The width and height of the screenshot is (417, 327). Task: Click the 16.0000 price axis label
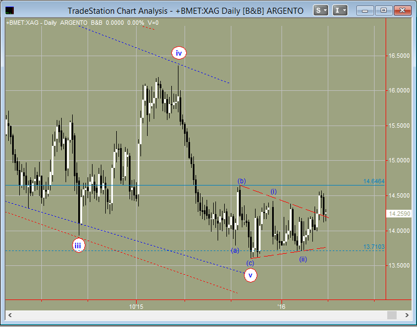[399, 91]
